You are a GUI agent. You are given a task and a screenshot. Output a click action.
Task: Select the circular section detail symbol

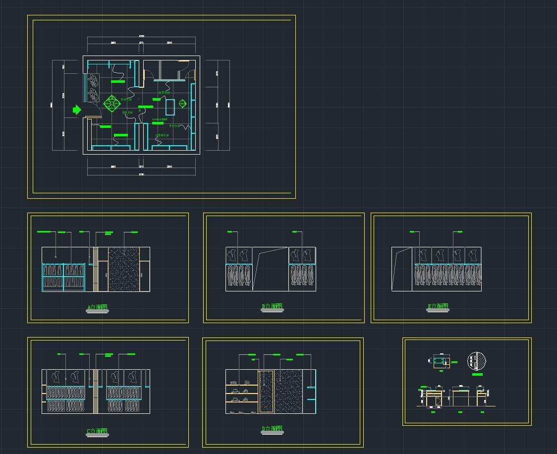477,361
